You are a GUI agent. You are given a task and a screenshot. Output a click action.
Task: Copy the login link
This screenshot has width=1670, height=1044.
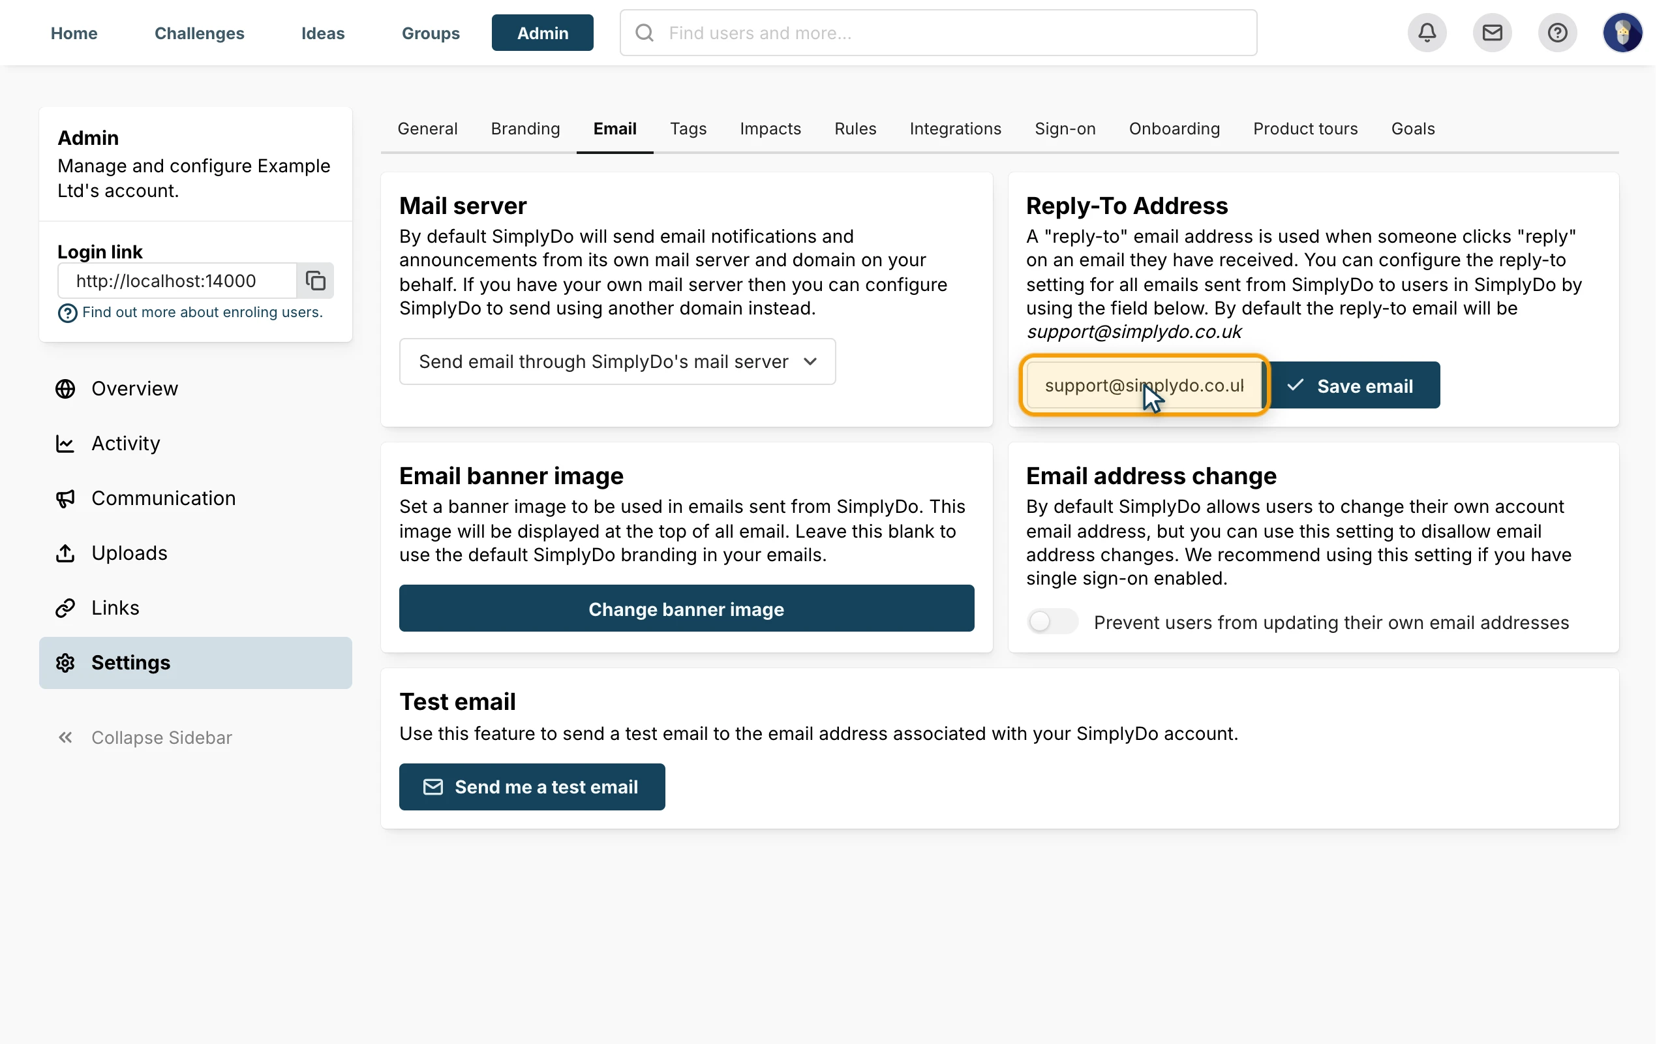pos(315,281)
